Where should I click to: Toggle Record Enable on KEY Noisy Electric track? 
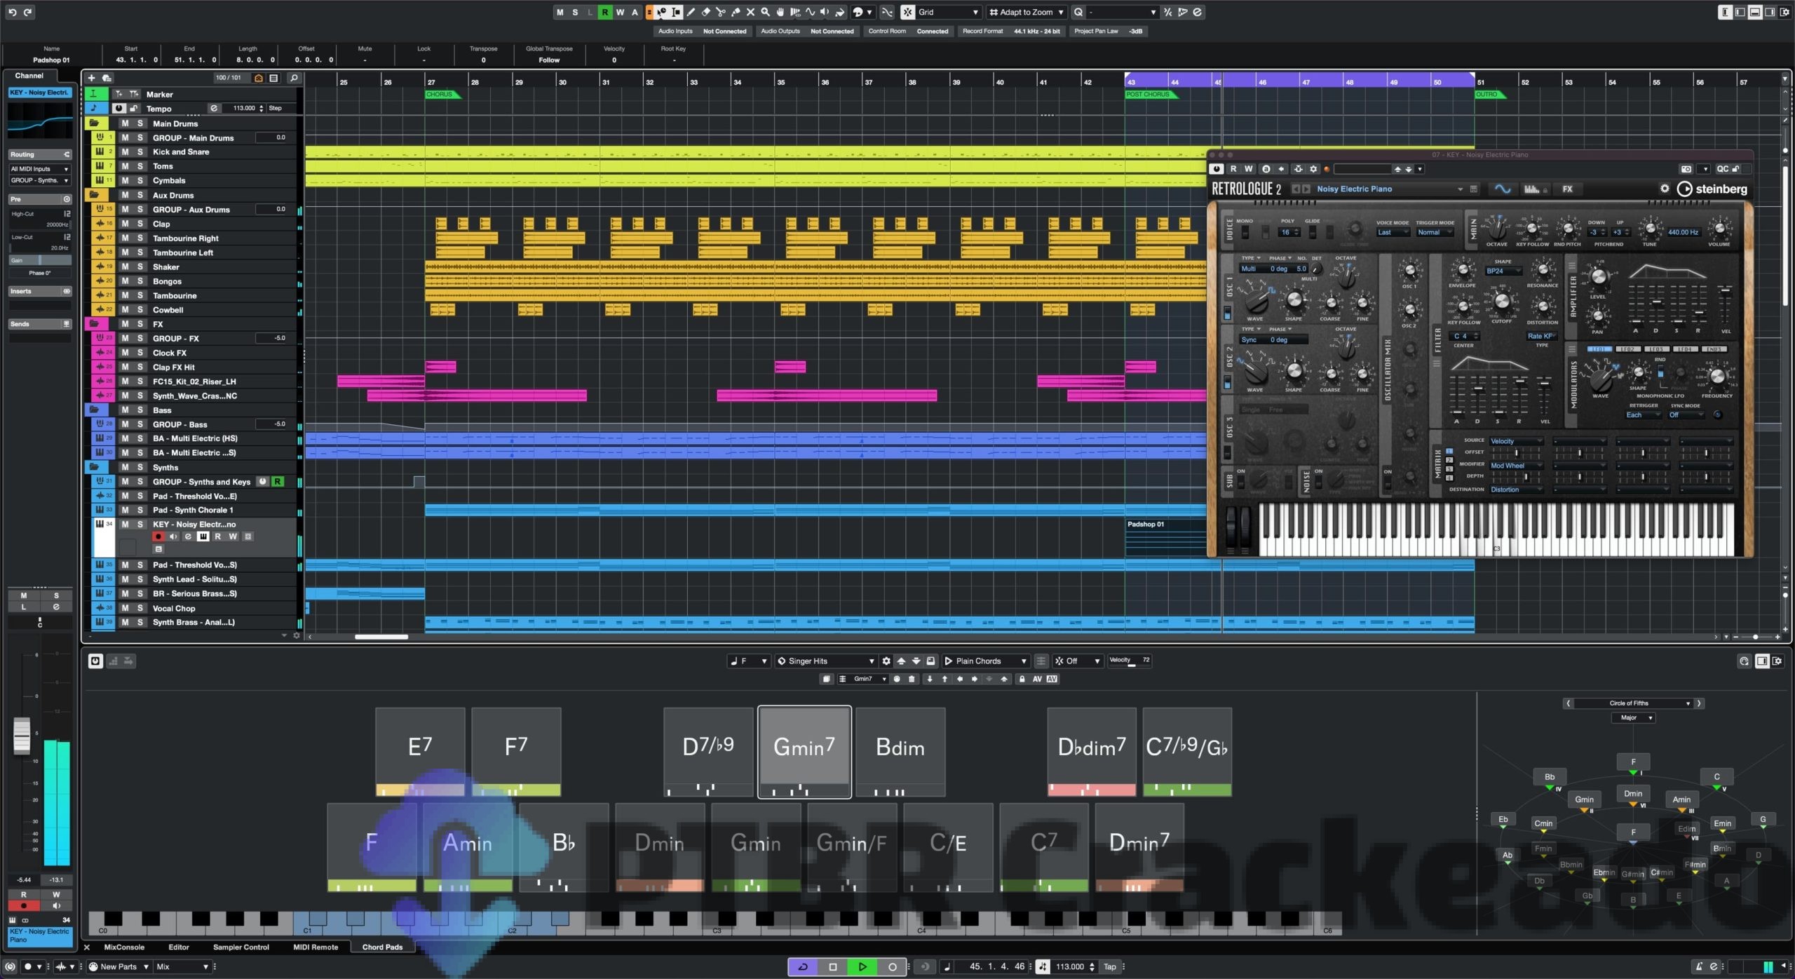(158, 536)
